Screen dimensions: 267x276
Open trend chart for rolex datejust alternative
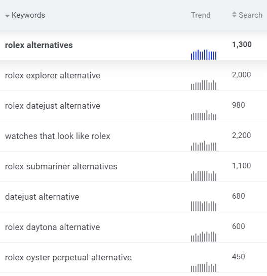point(204,115)
